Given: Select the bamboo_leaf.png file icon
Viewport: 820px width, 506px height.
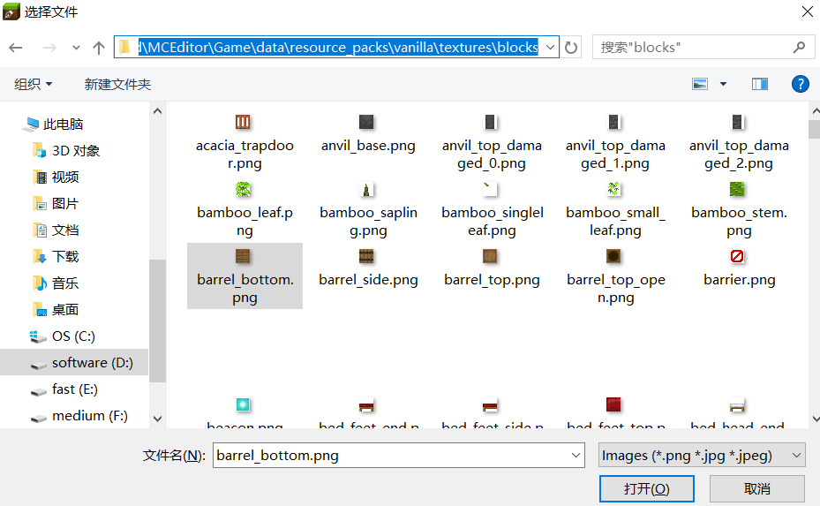Looking at the screenshot, I should pos(244,189).
